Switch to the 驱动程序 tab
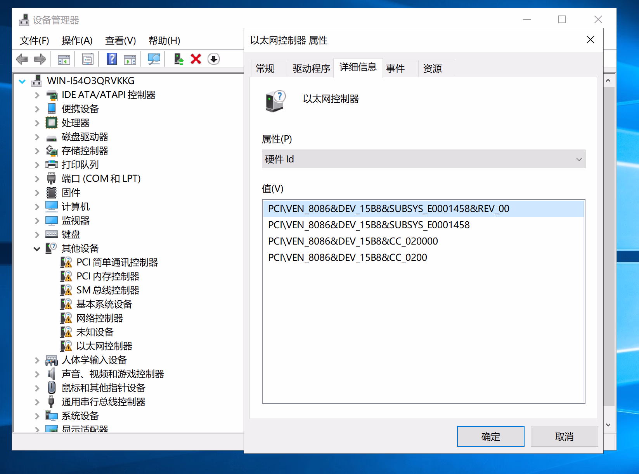Image resolution: width=639 pixels, height=474 pixels. [311, 69]
